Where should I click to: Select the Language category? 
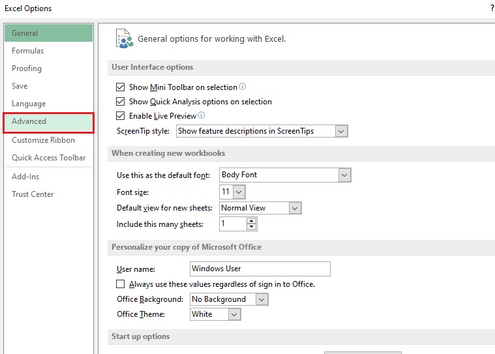pos(49,104)
